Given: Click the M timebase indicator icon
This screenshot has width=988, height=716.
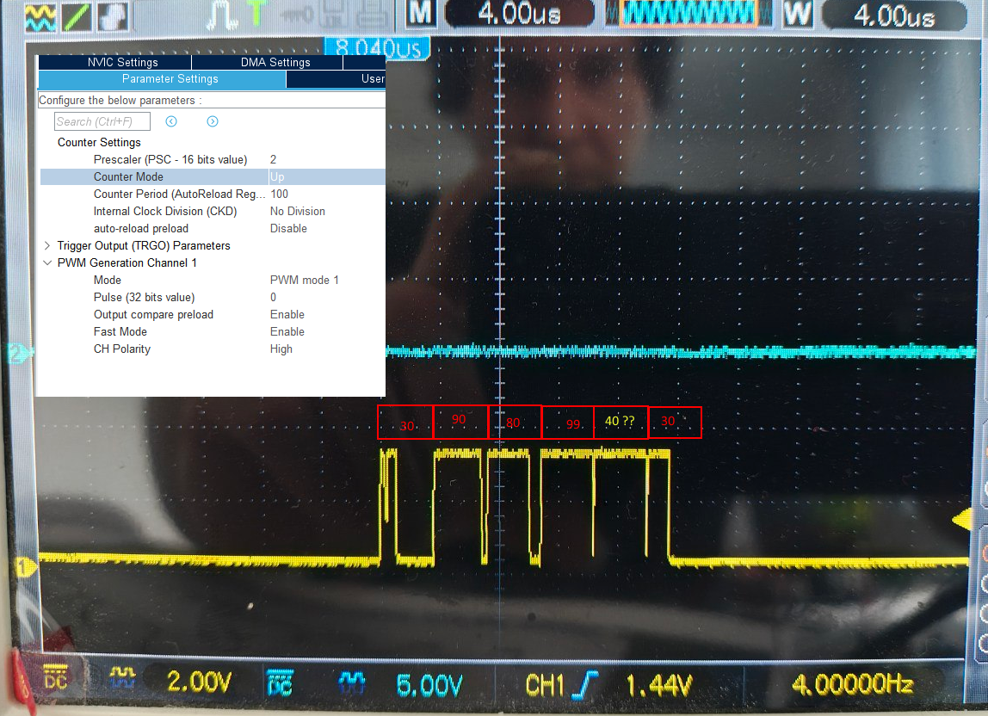Looking at the screenshot, I should coord(421,14).
